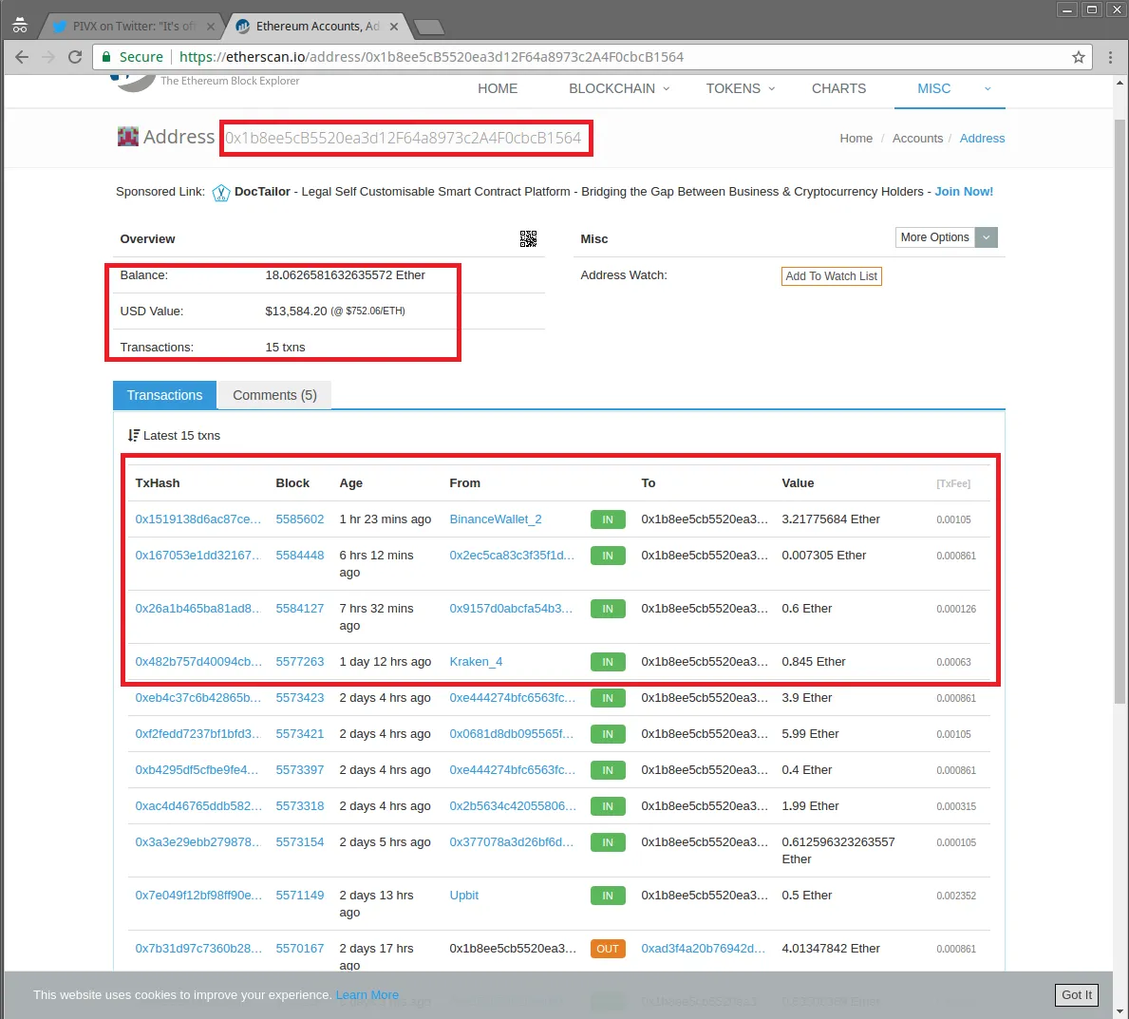1129x1019 pixels.
Task: Open transaction 0x167053e1dd32167...
Action: [198, 556]
